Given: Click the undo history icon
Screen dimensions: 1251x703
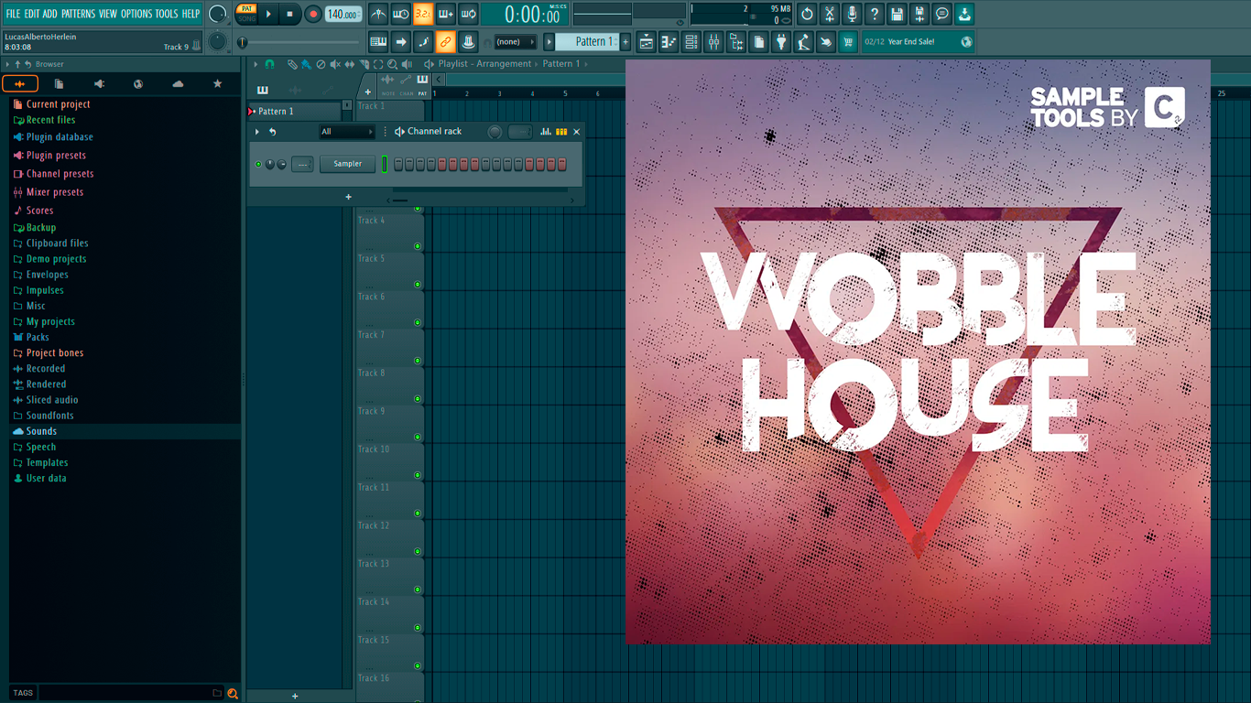Looking at the screenshot, I should (x=807, y=14).
